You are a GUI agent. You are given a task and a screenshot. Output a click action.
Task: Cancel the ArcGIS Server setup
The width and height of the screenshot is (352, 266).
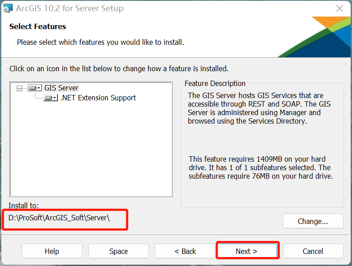coord(313,251)
